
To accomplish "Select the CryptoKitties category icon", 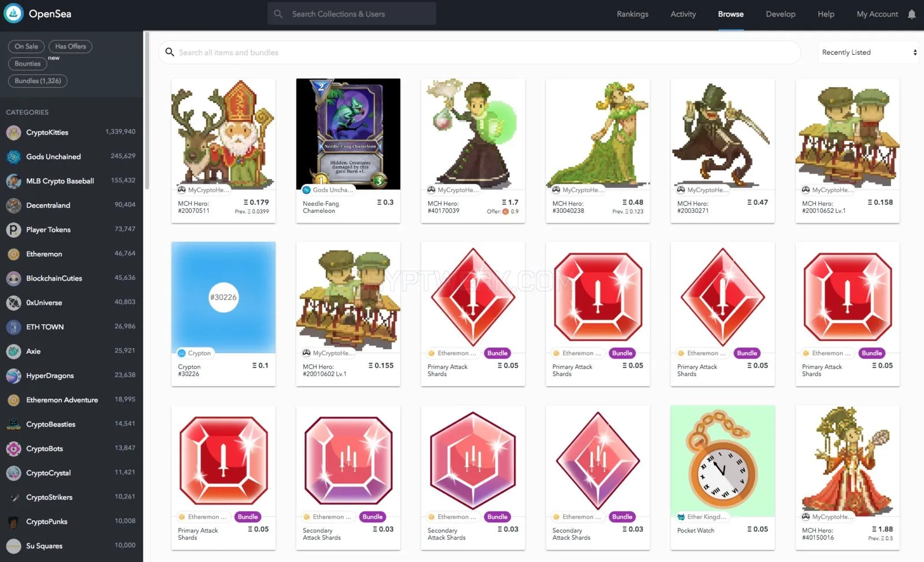I will tap(14, 133).
